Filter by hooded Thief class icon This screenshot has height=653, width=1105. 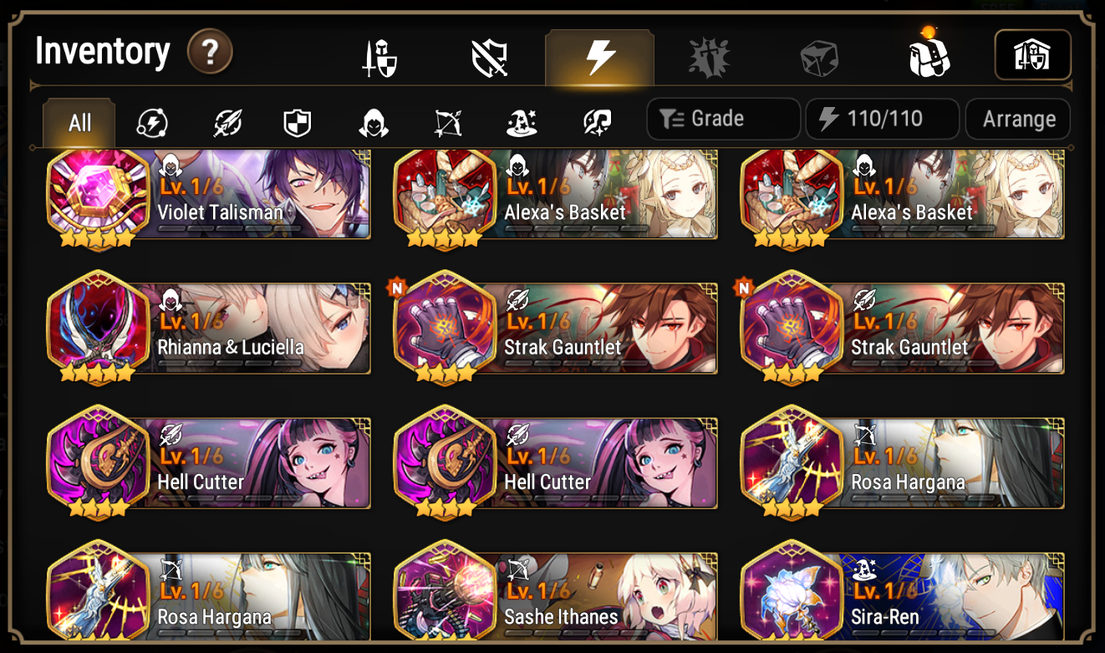coord(373,124)
